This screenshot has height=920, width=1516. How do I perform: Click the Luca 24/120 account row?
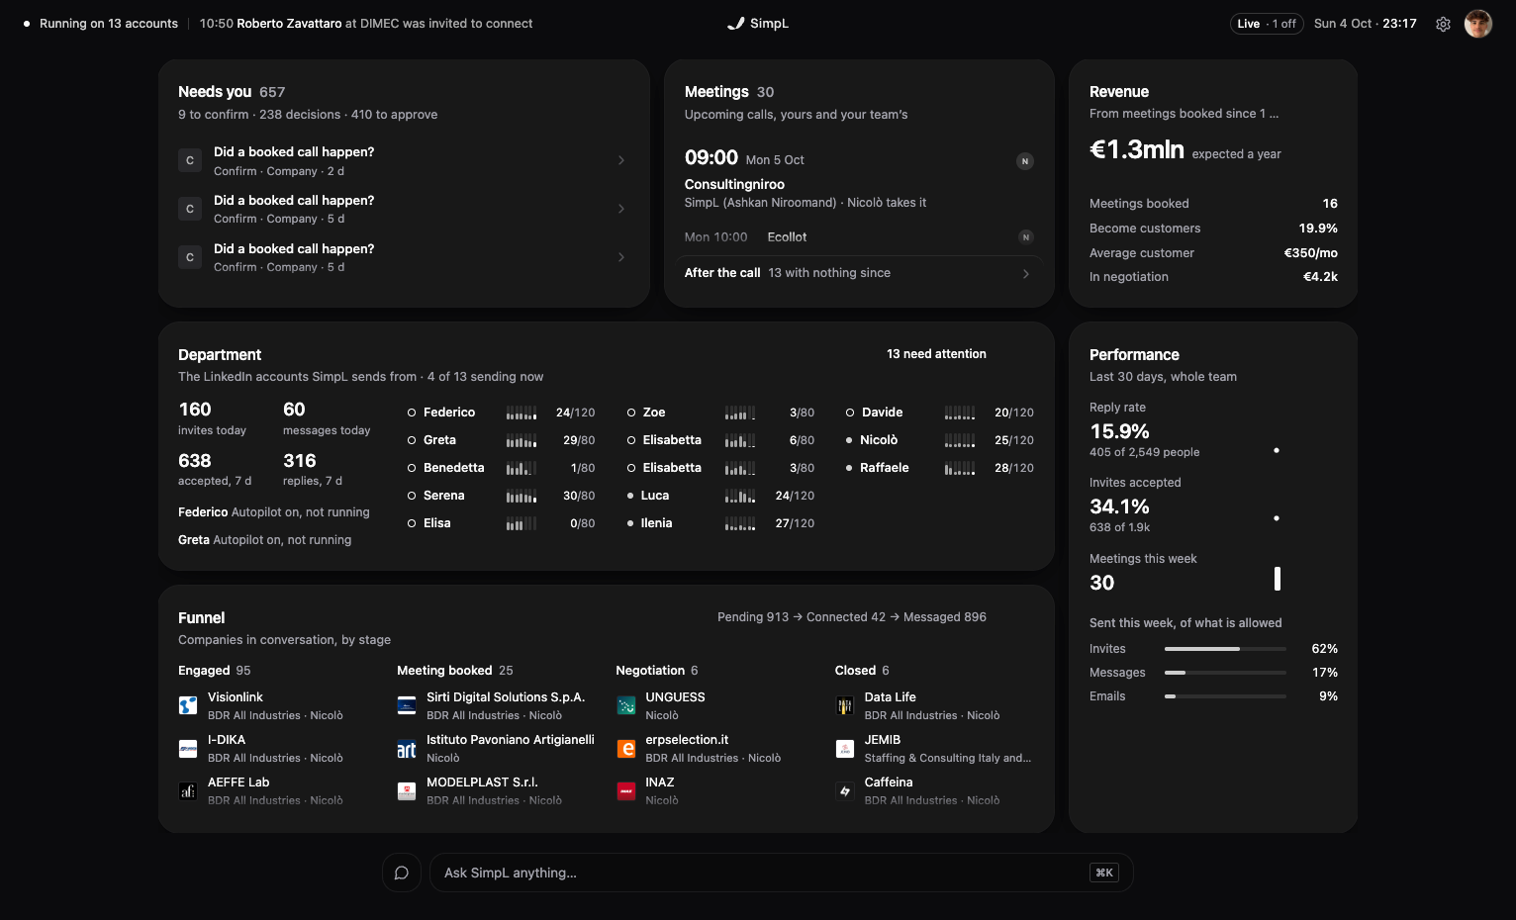click(x=720, y=496)
